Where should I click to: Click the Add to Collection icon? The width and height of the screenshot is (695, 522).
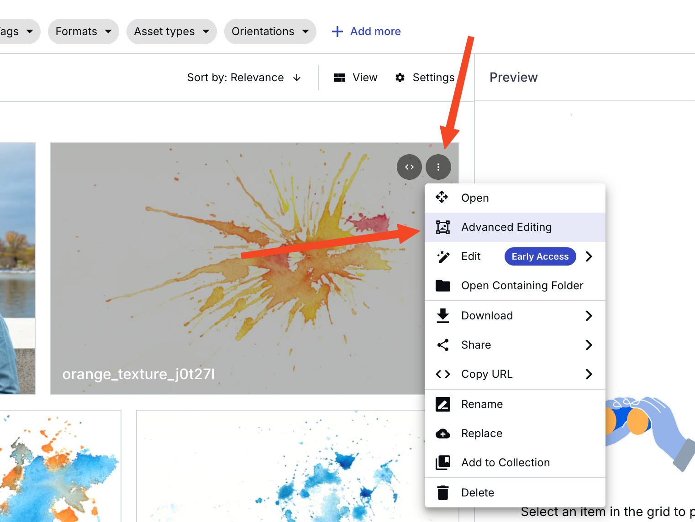point(442,463)
